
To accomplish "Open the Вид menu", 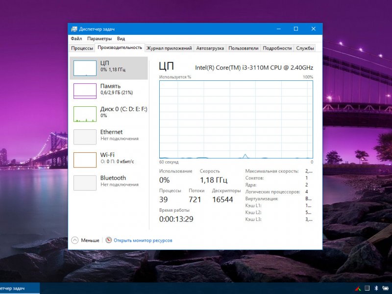I will tap(121, 39).
